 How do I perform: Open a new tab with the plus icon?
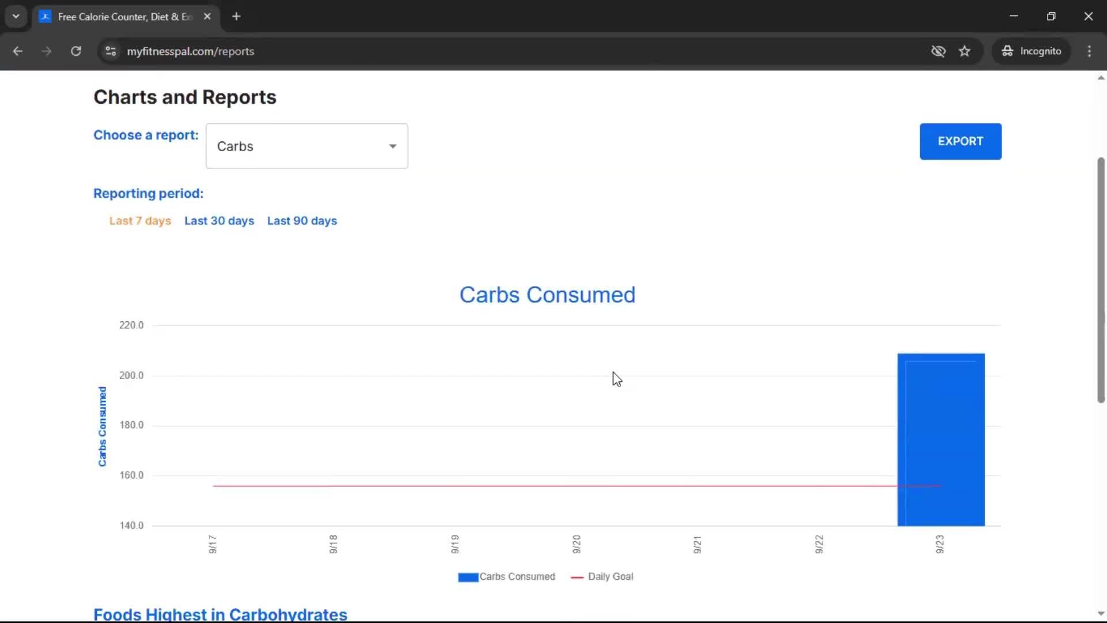[x=236, y=17]
